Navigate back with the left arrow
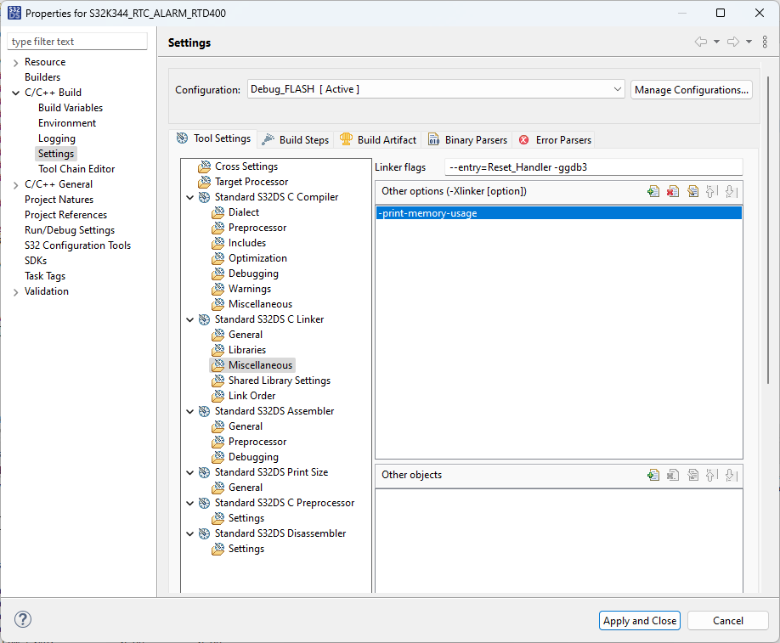The width and height of the screenshot is (780, 643). pos(701,42)
